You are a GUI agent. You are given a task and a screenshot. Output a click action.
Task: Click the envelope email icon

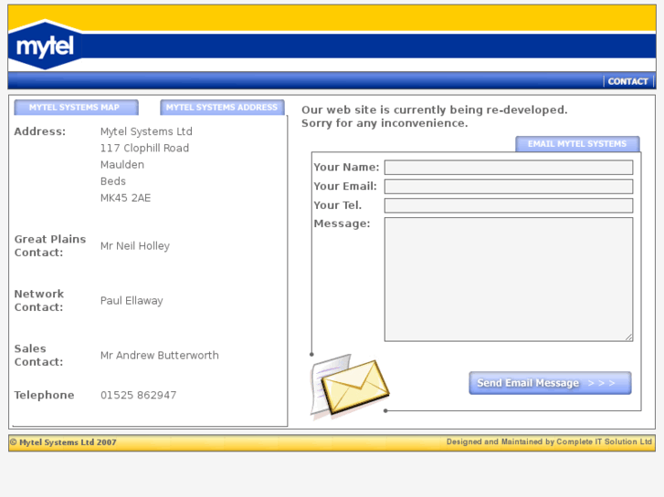click(350, 387)
